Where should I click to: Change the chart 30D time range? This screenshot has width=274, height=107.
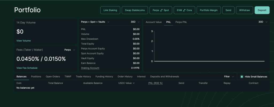click(x=263, y=22)
